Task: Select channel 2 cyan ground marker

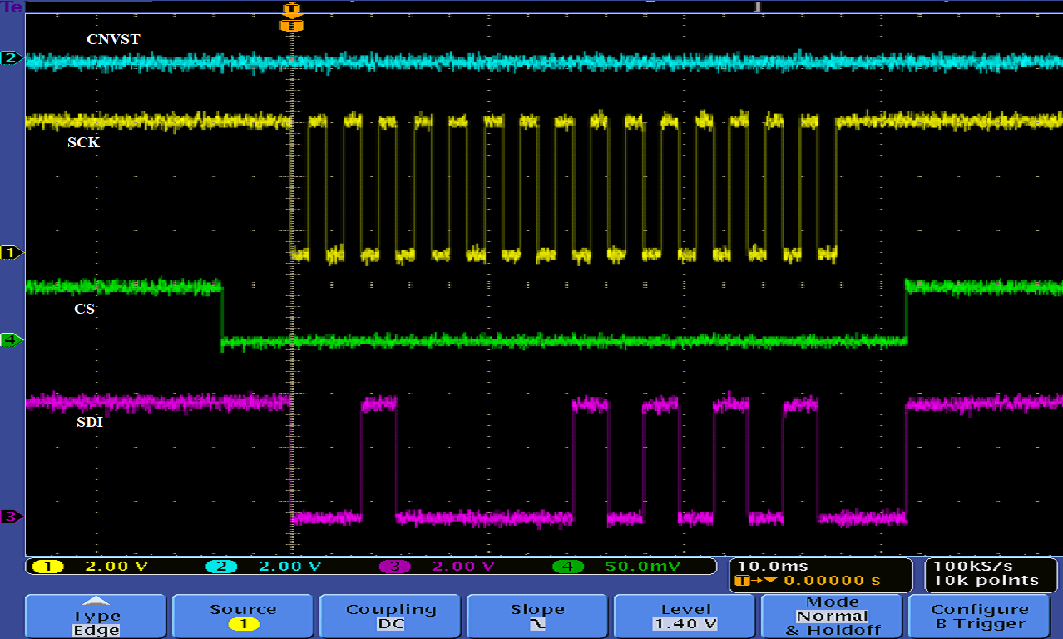Action: click(12, 58)
